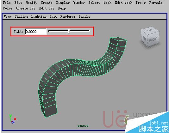The height and width of the screenshot is (133, 169).
Task: Open the Create UVs menu
Action: click(26, 8)
